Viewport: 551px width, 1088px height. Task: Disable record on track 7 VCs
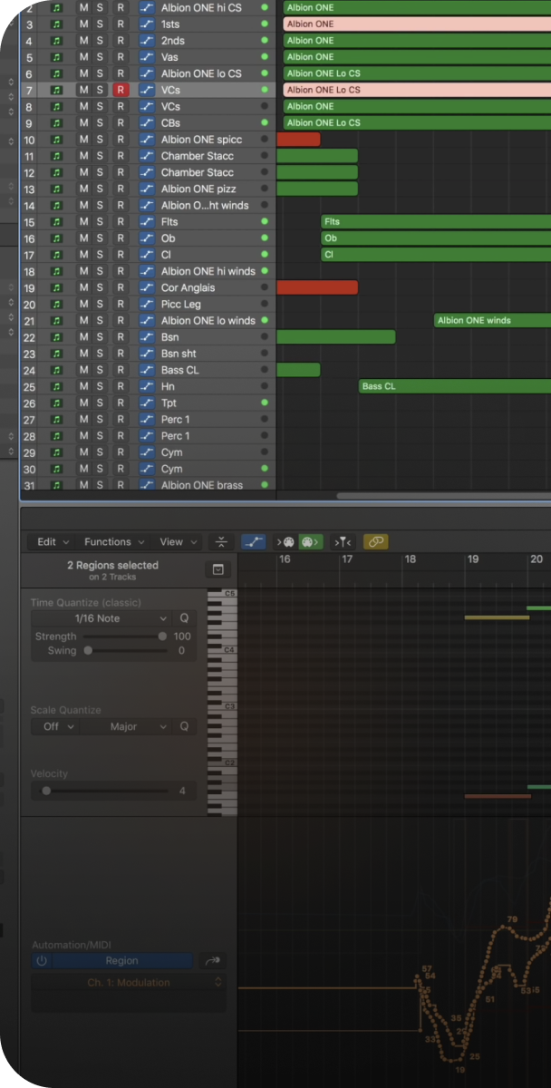pos(121,91)
